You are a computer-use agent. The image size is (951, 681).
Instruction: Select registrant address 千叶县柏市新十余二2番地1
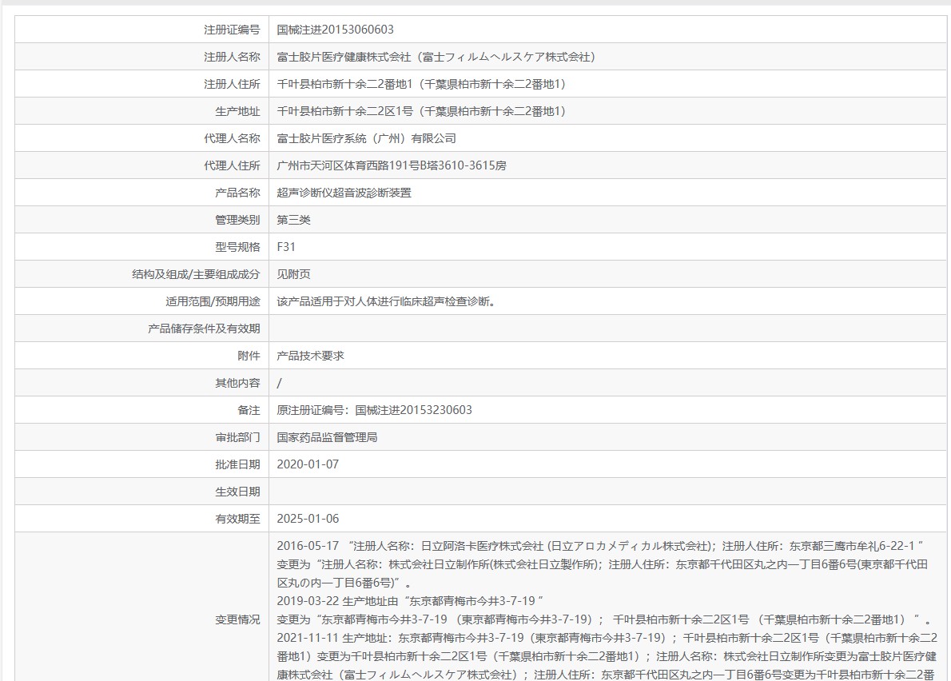coord(344,84)
